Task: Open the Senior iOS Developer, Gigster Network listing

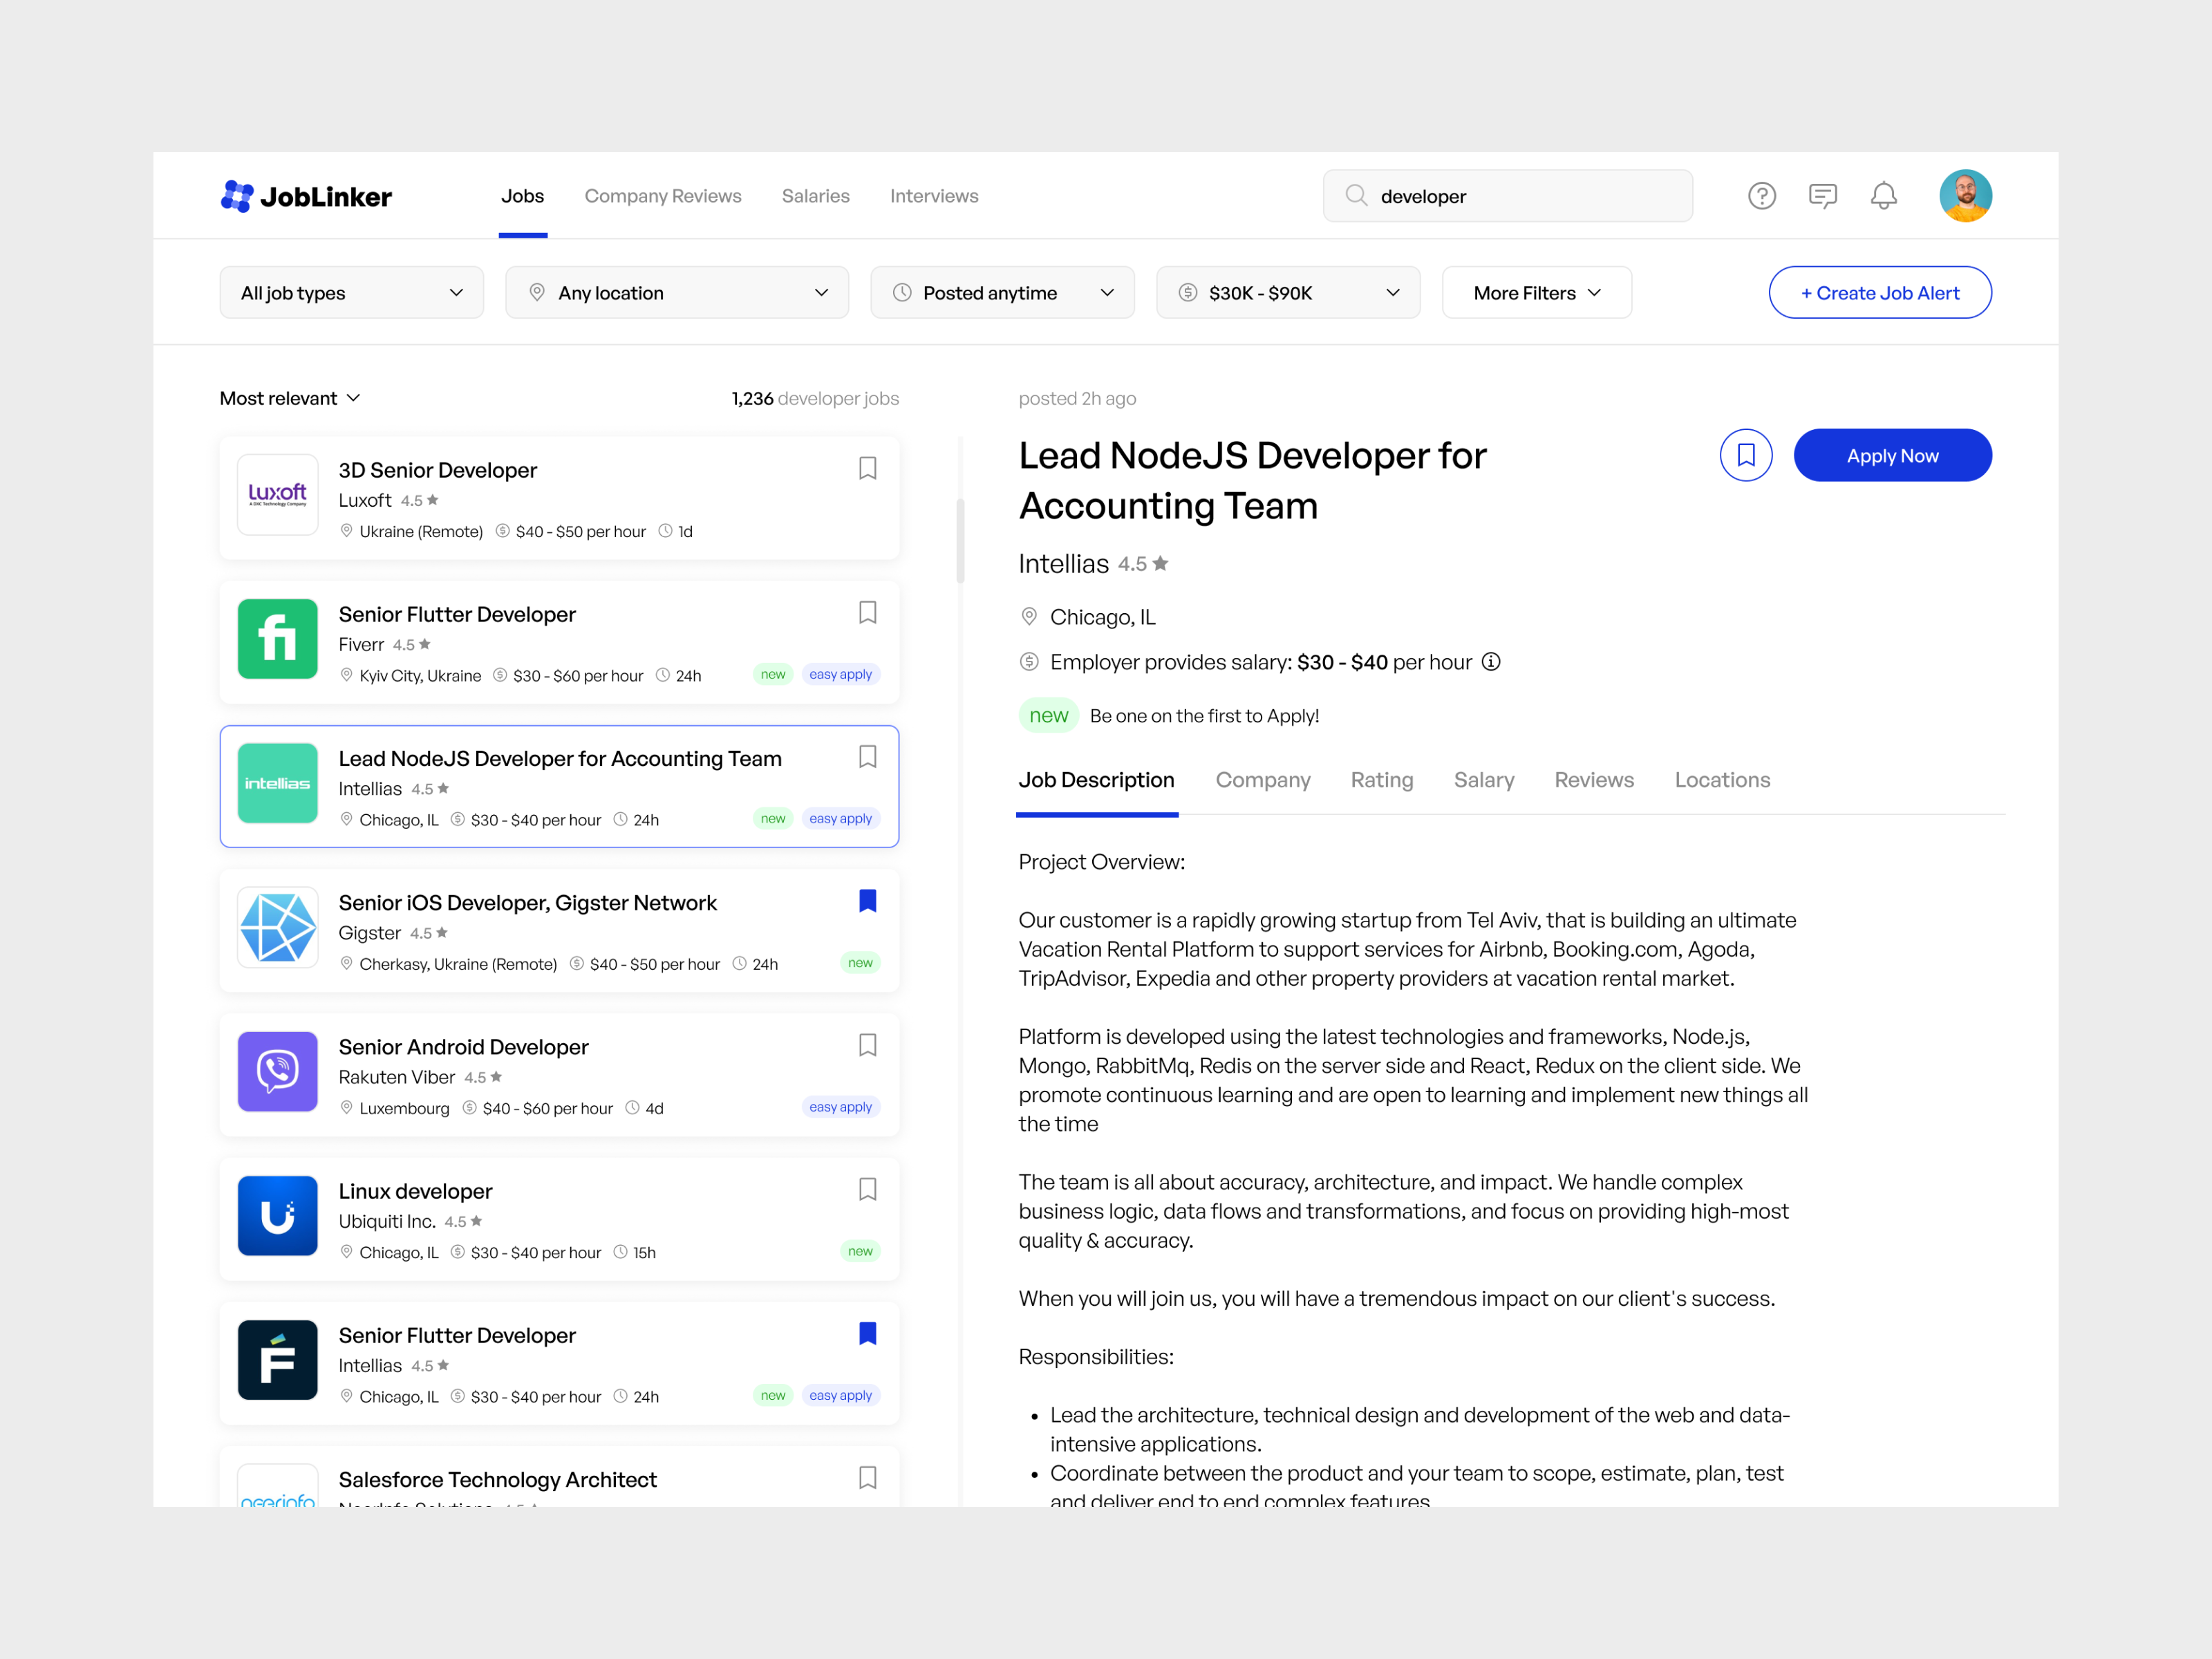Action: 559,930
